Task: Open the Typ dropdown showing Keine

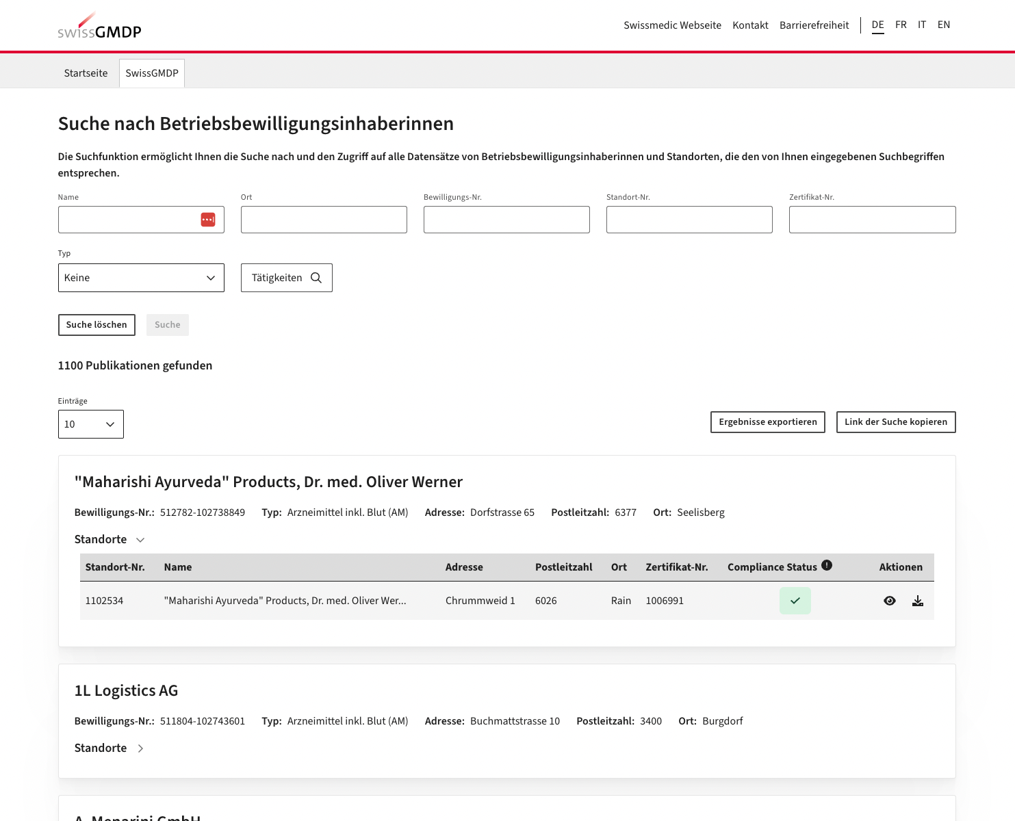Action: coord(141,278)
